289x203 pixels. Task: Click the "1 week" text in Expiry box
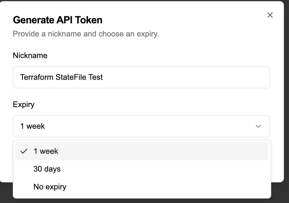(33, 126)
